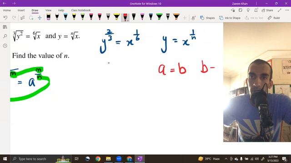Activate the Lasso Select tool

[x=31, y=18]
